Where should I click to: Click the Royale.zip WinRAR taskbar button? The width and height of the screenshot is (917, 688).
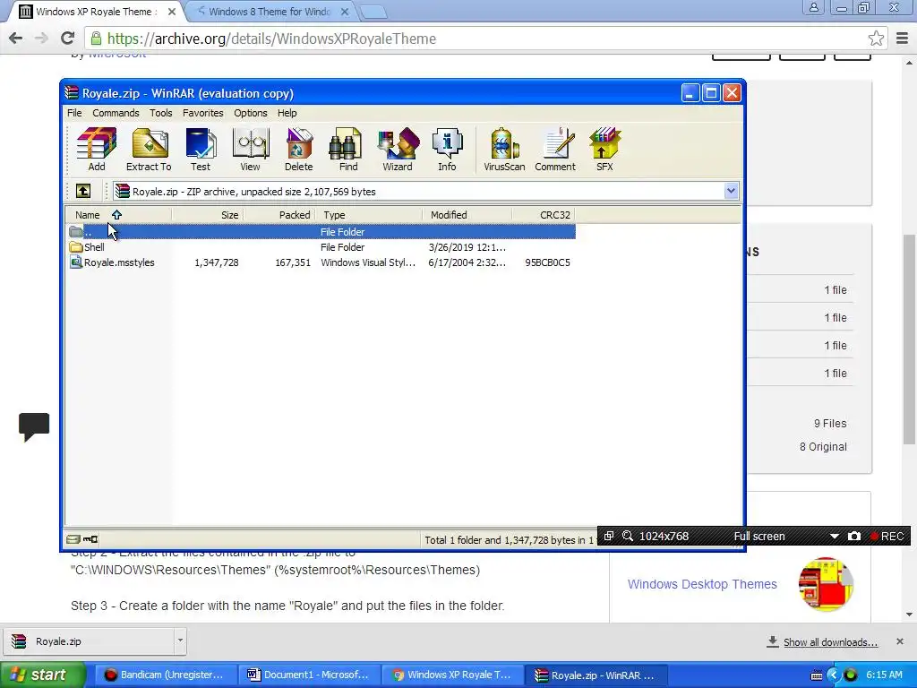tap(596, 675)
